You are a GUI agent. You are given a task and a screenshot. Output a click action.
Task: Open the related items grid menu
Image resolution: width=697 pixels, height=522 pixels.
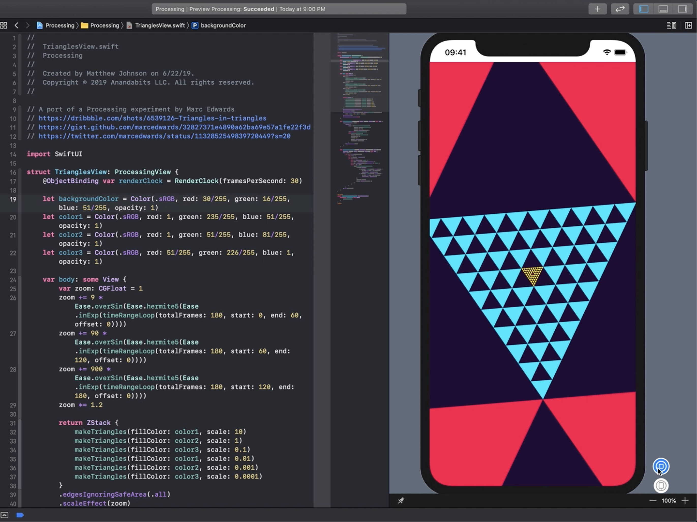[x=4, y=25]
